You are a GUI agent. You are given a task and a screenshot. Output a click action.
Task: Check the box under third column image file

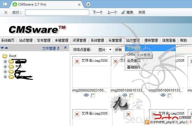tap(169, 96)
